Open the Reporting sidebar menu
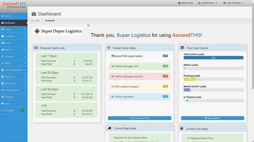The width and height of the screenshot is (254, 142). coord(13,77)
